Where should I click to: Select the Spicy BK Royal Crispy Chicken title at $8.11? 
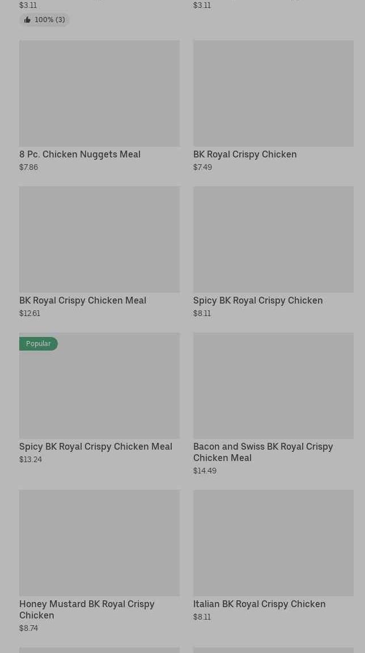click(258, 300)
